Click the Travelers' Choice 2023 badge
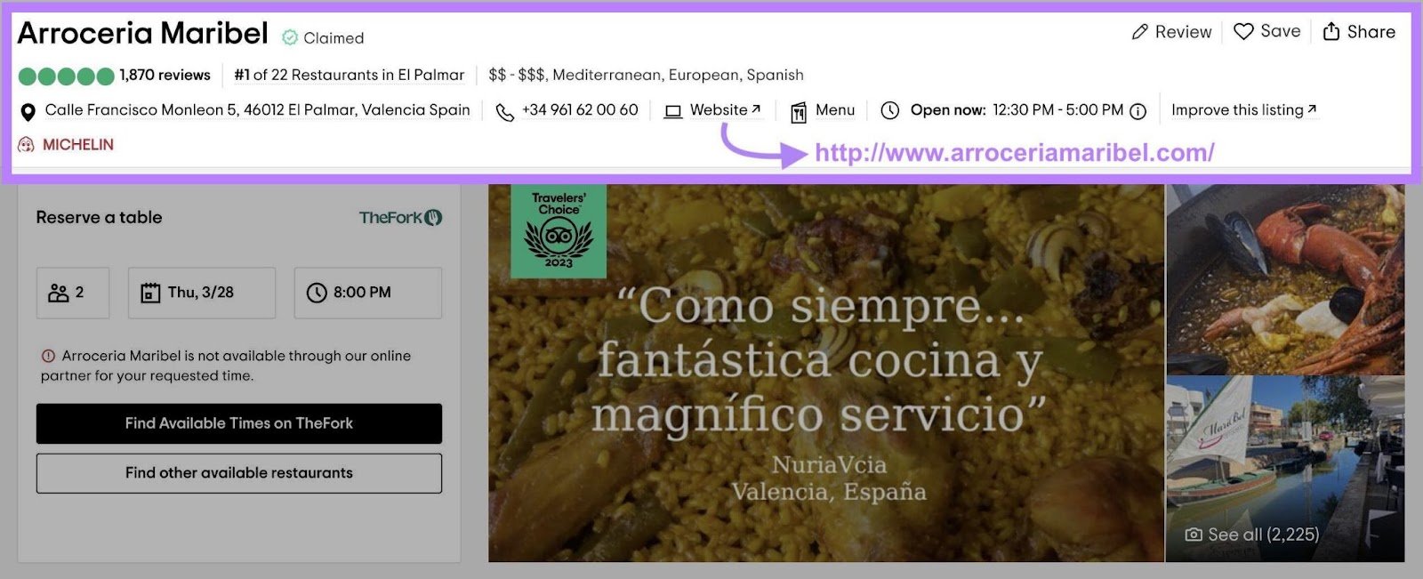Screen dimensions: 1423x579 pyautogui.click(x=559, y=230)
